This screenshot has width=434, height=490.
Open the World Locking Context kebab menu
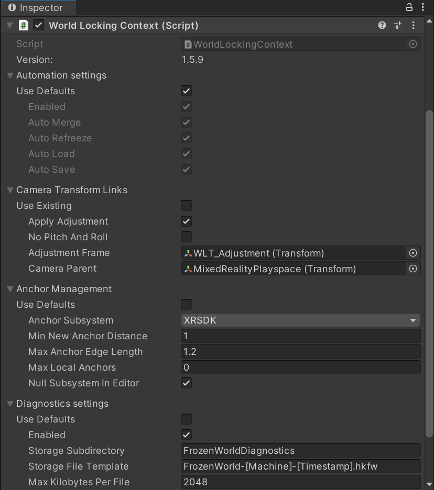(x=415, y=25)
